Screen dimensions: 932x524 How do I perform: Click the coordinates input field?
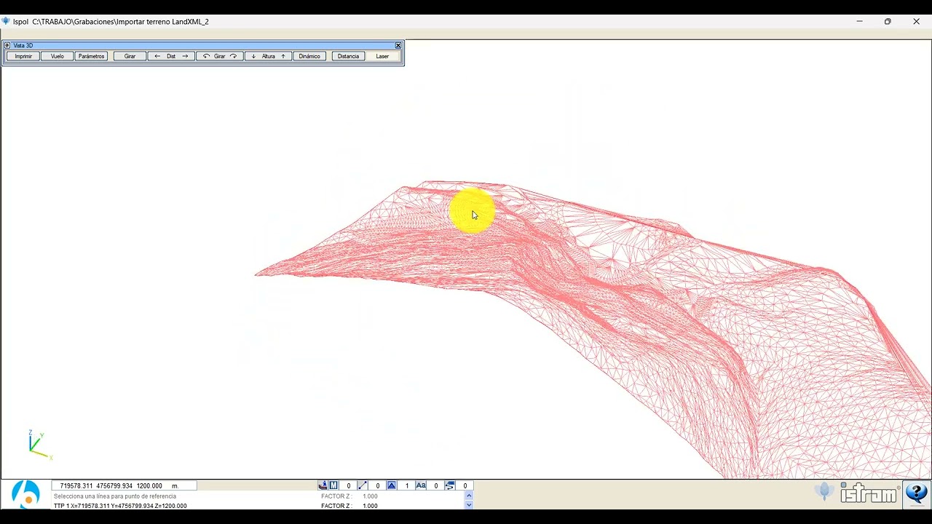tap(124, 485)
